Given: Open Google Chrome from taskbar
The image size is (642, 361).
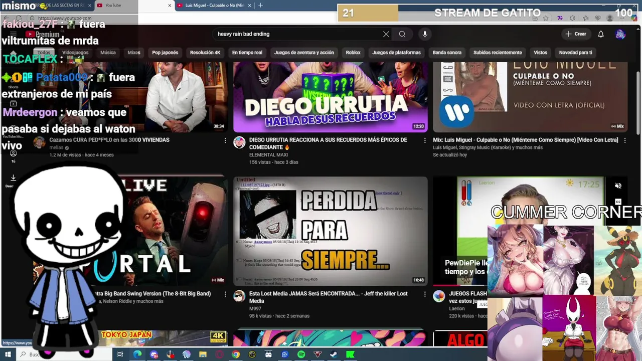Looking at the screenshot, I should [236, 354].
